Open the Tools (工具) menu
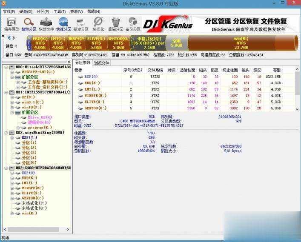The image size is (301, 242). tap(60, 12)
